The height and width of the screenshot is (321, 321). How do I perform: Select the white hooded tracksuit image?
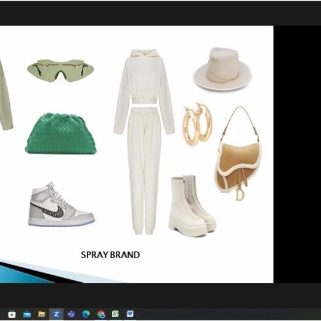click(x=144, y=142)
